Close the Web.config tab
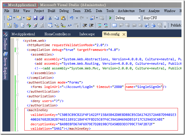Image resolution: width=185 pixels, height=135 pixels. 124,34
